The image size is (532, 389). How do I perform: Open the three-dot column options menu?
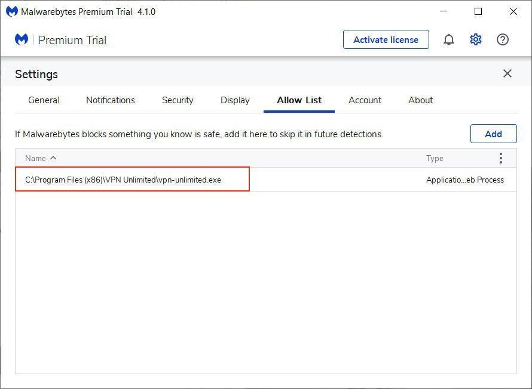(x=500, y=158)
